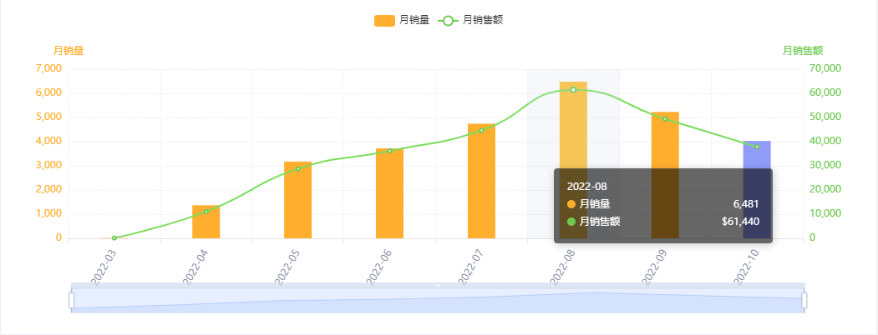The width and height of the screenshot is (878, 335).
Task: Click the green 月销售额 right axis title
Action: point(803,51)
